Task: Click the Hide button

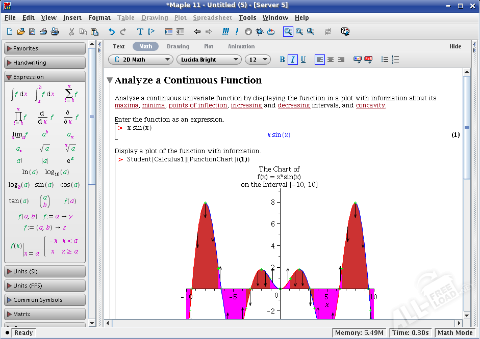Action: (455, 46)
